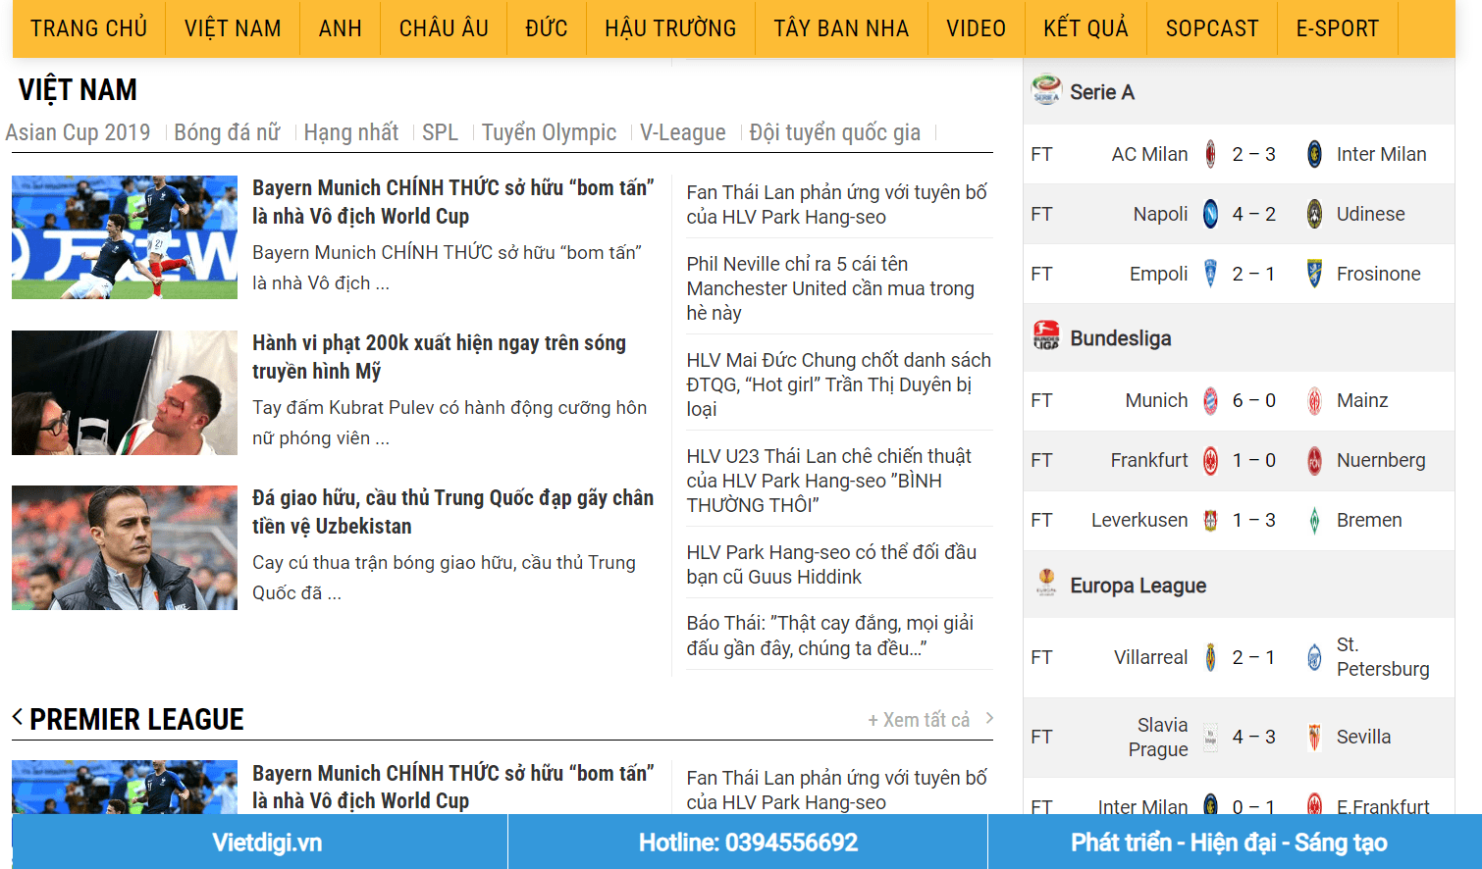Click the AC Milan club crest
The height and width of the screenshot is (869, 1482).
[x=1211, y=154]
